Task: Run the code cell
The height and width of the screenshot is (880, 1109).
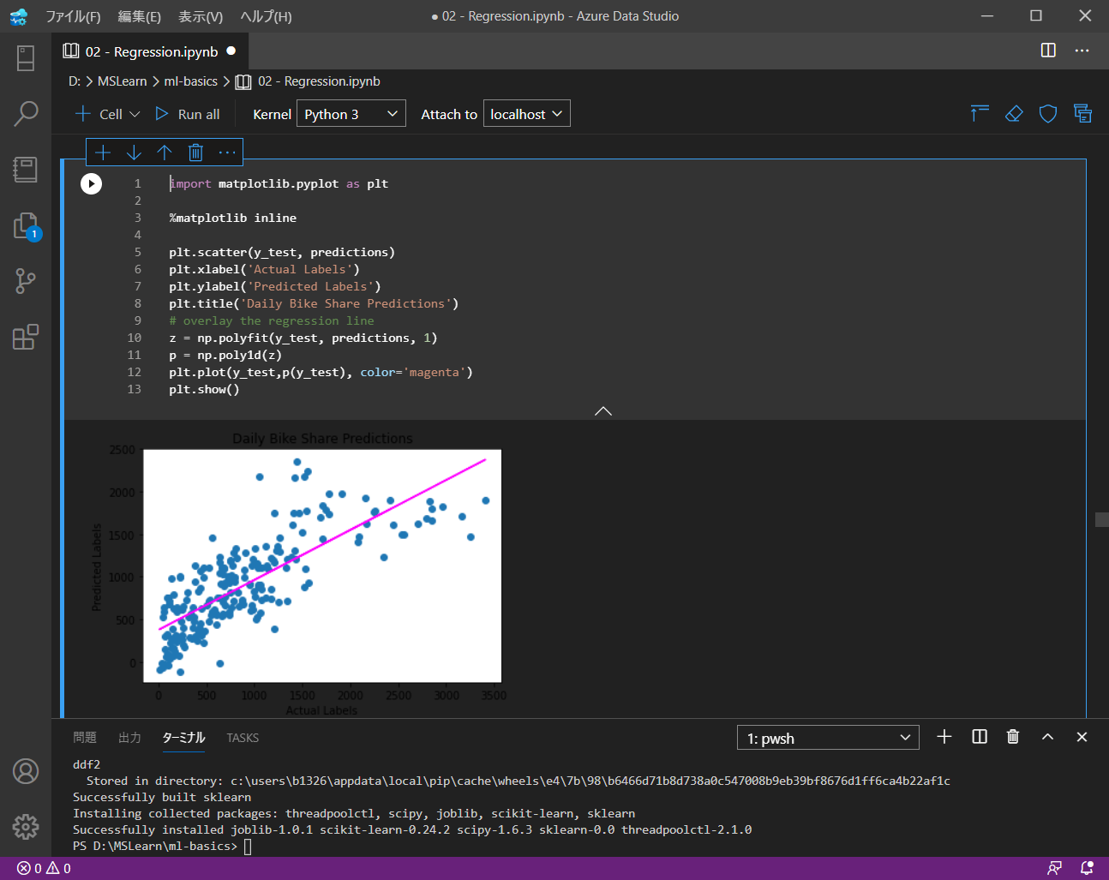Action: pyautogui.click(x=91, y=183)
